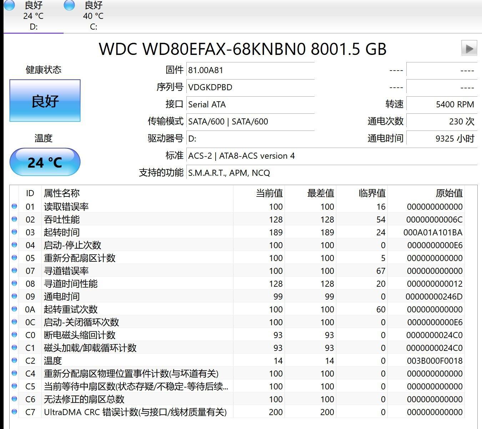The width and height of the screenshot is (482, 429).
Task: Click the status dot for ID C2 温度
Action: [x=14, y=360]
